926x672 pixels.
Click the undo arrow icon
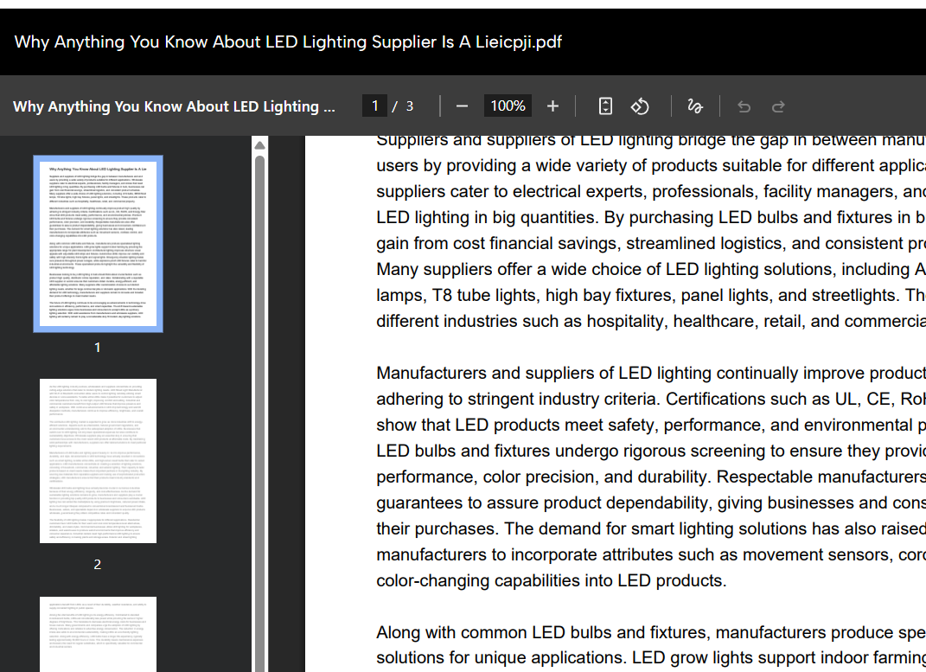pos(744,106)
